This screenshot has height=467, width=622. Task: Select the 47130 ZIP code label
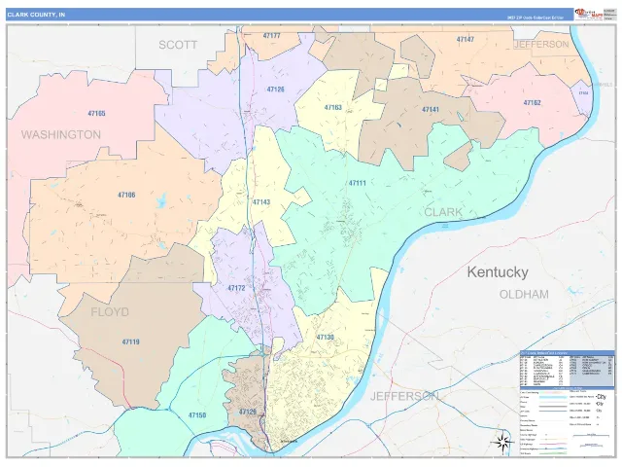[326, 338]
